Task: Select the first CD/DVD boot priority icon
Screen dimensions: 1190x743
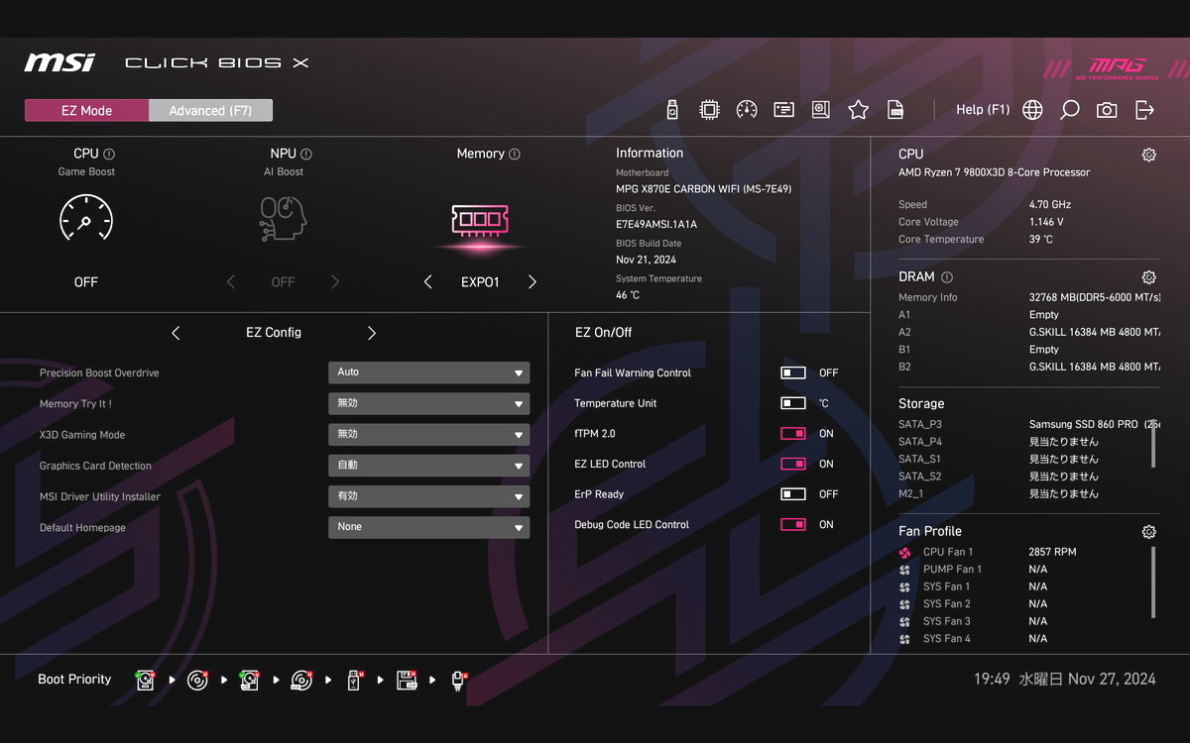Action: tap(198, 680)
